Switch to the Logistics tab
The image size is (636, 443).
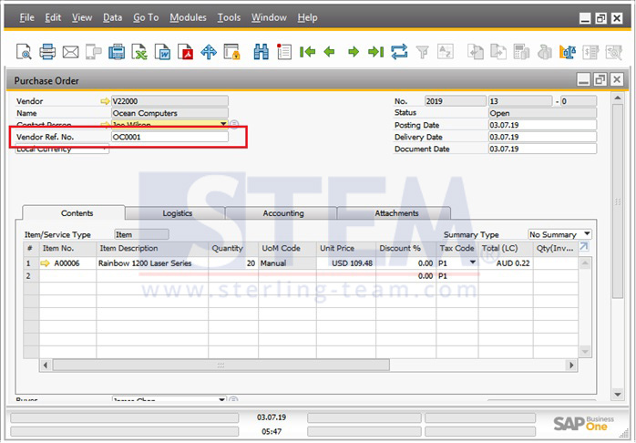[175, 213]
